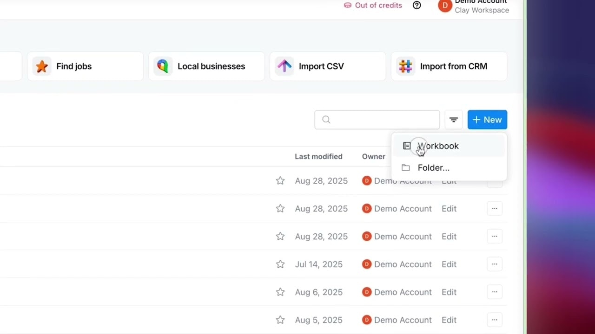Click the Last modified column header
This screenshot has width=595, height=334.
click(x=318, y=157)
